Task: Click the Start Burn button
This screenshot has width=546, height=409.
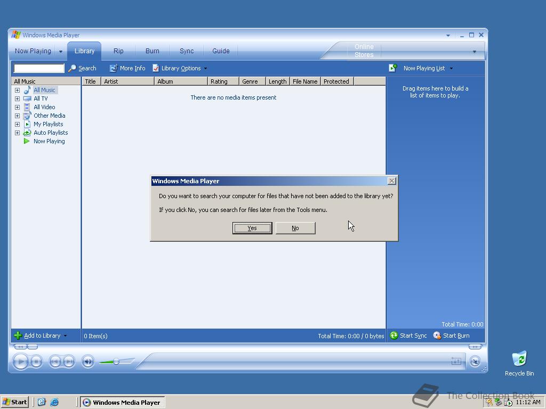Action: point(451,336)
